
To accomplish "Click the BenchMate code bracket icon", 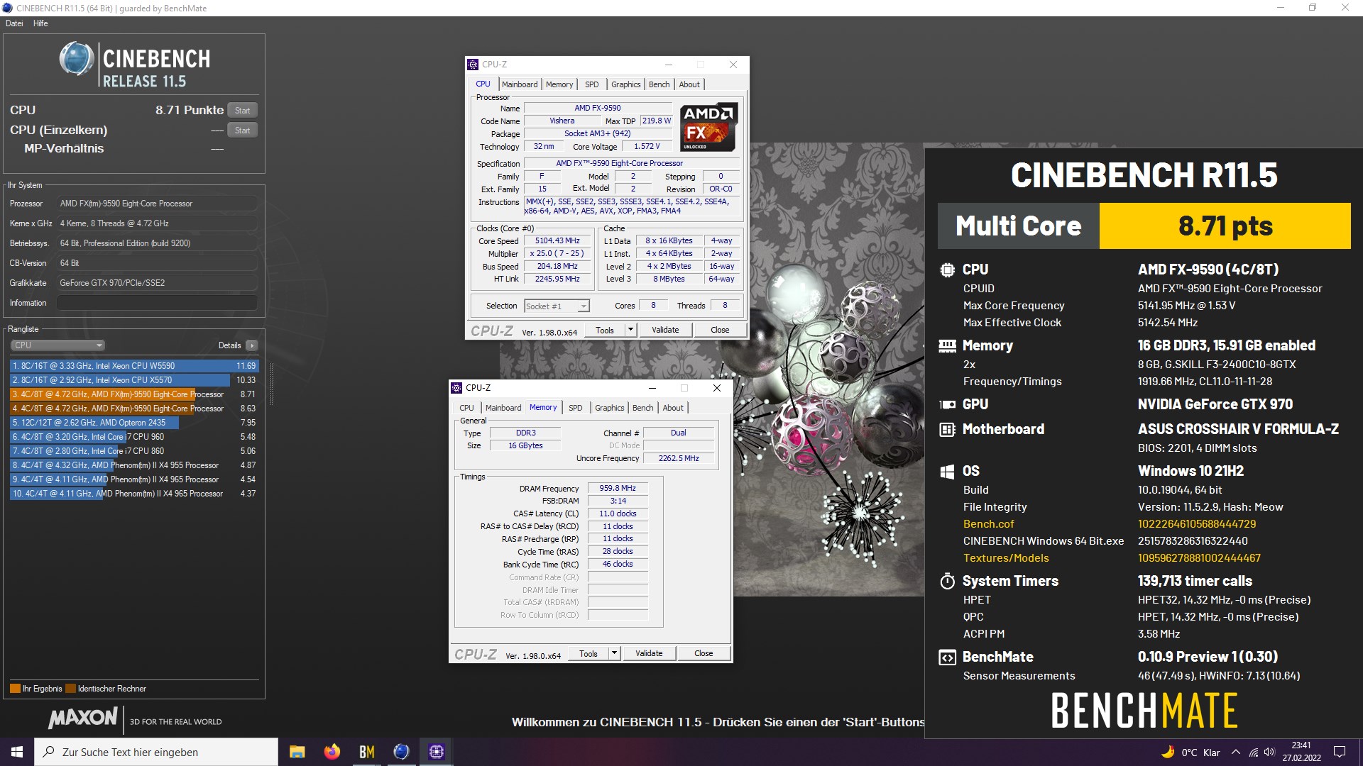I will click(947, 657).
